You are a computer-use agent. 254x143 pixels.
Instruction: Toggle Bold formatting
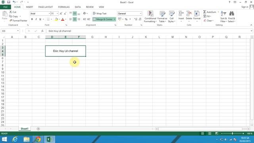pyautogui.click(x=32, y=19)
